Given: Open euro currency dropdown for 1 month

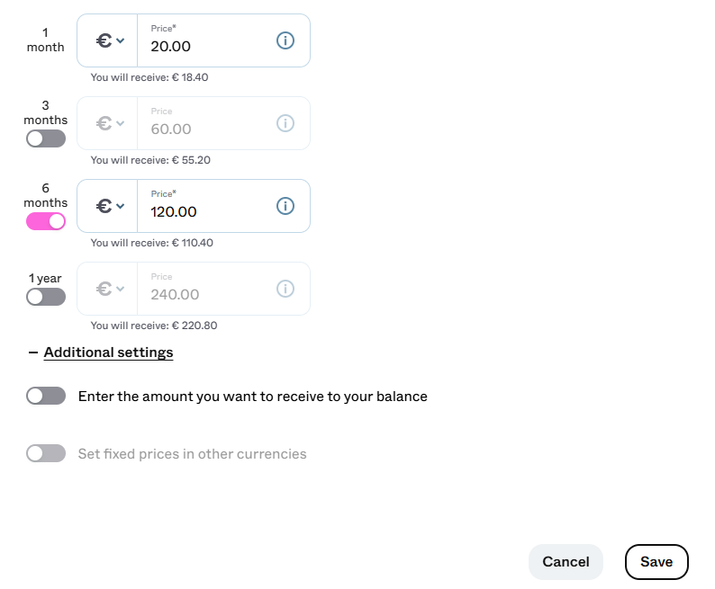Looking at the screenshot, I should 110,40.
